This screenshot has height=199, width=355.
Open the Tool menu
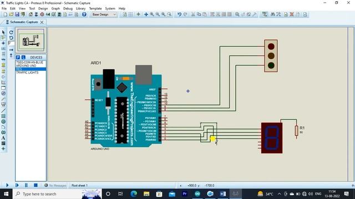[x=32, y=8]
